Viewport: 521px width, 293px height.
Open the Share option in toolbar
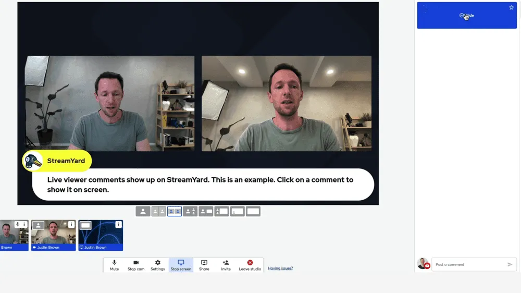[204, 265]
